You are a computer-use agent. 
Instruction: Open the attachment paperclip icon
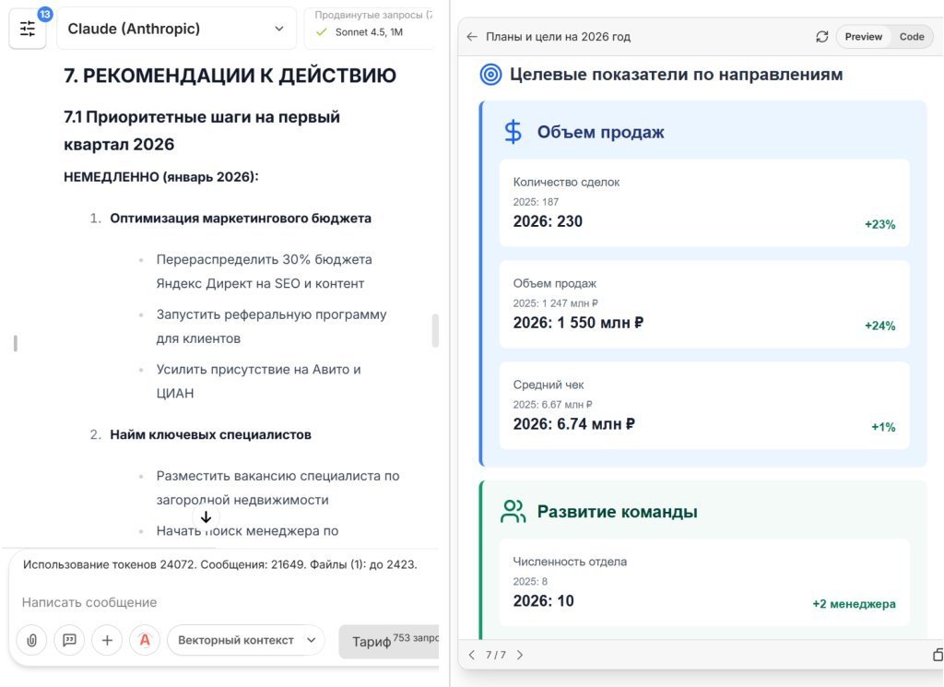pos(31,640)
